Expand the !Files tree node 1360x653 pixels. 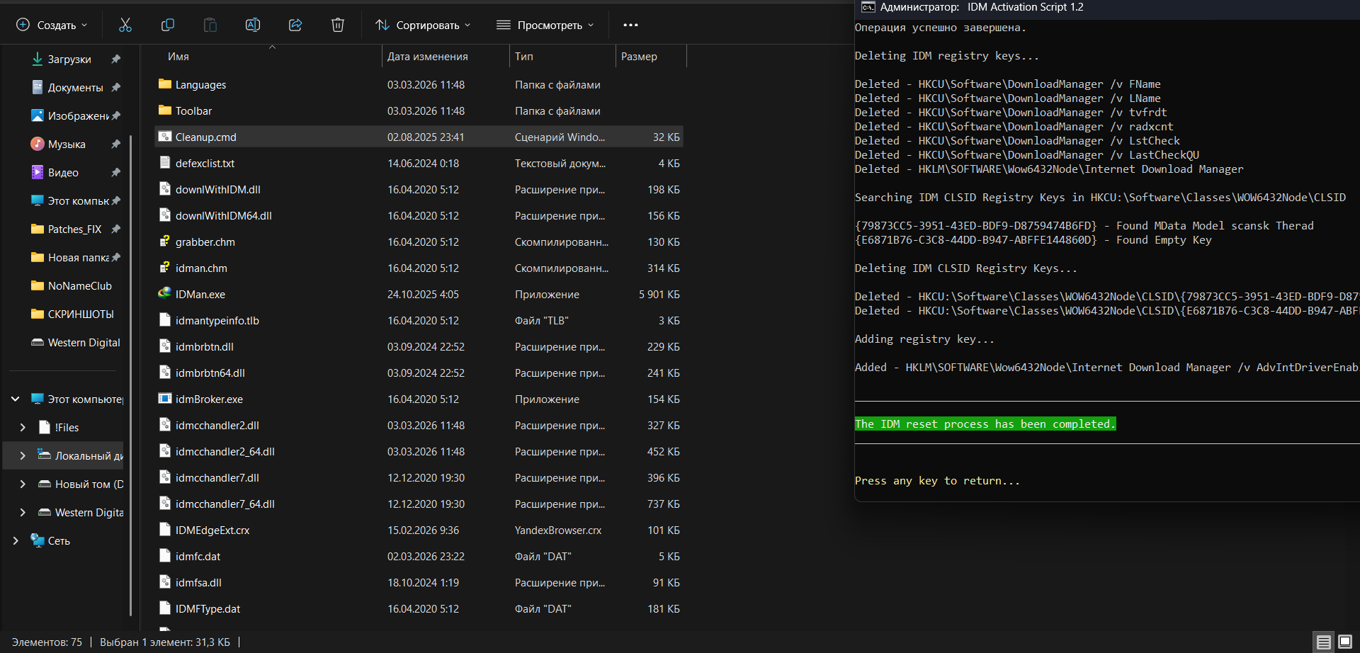tap(23, 428)
